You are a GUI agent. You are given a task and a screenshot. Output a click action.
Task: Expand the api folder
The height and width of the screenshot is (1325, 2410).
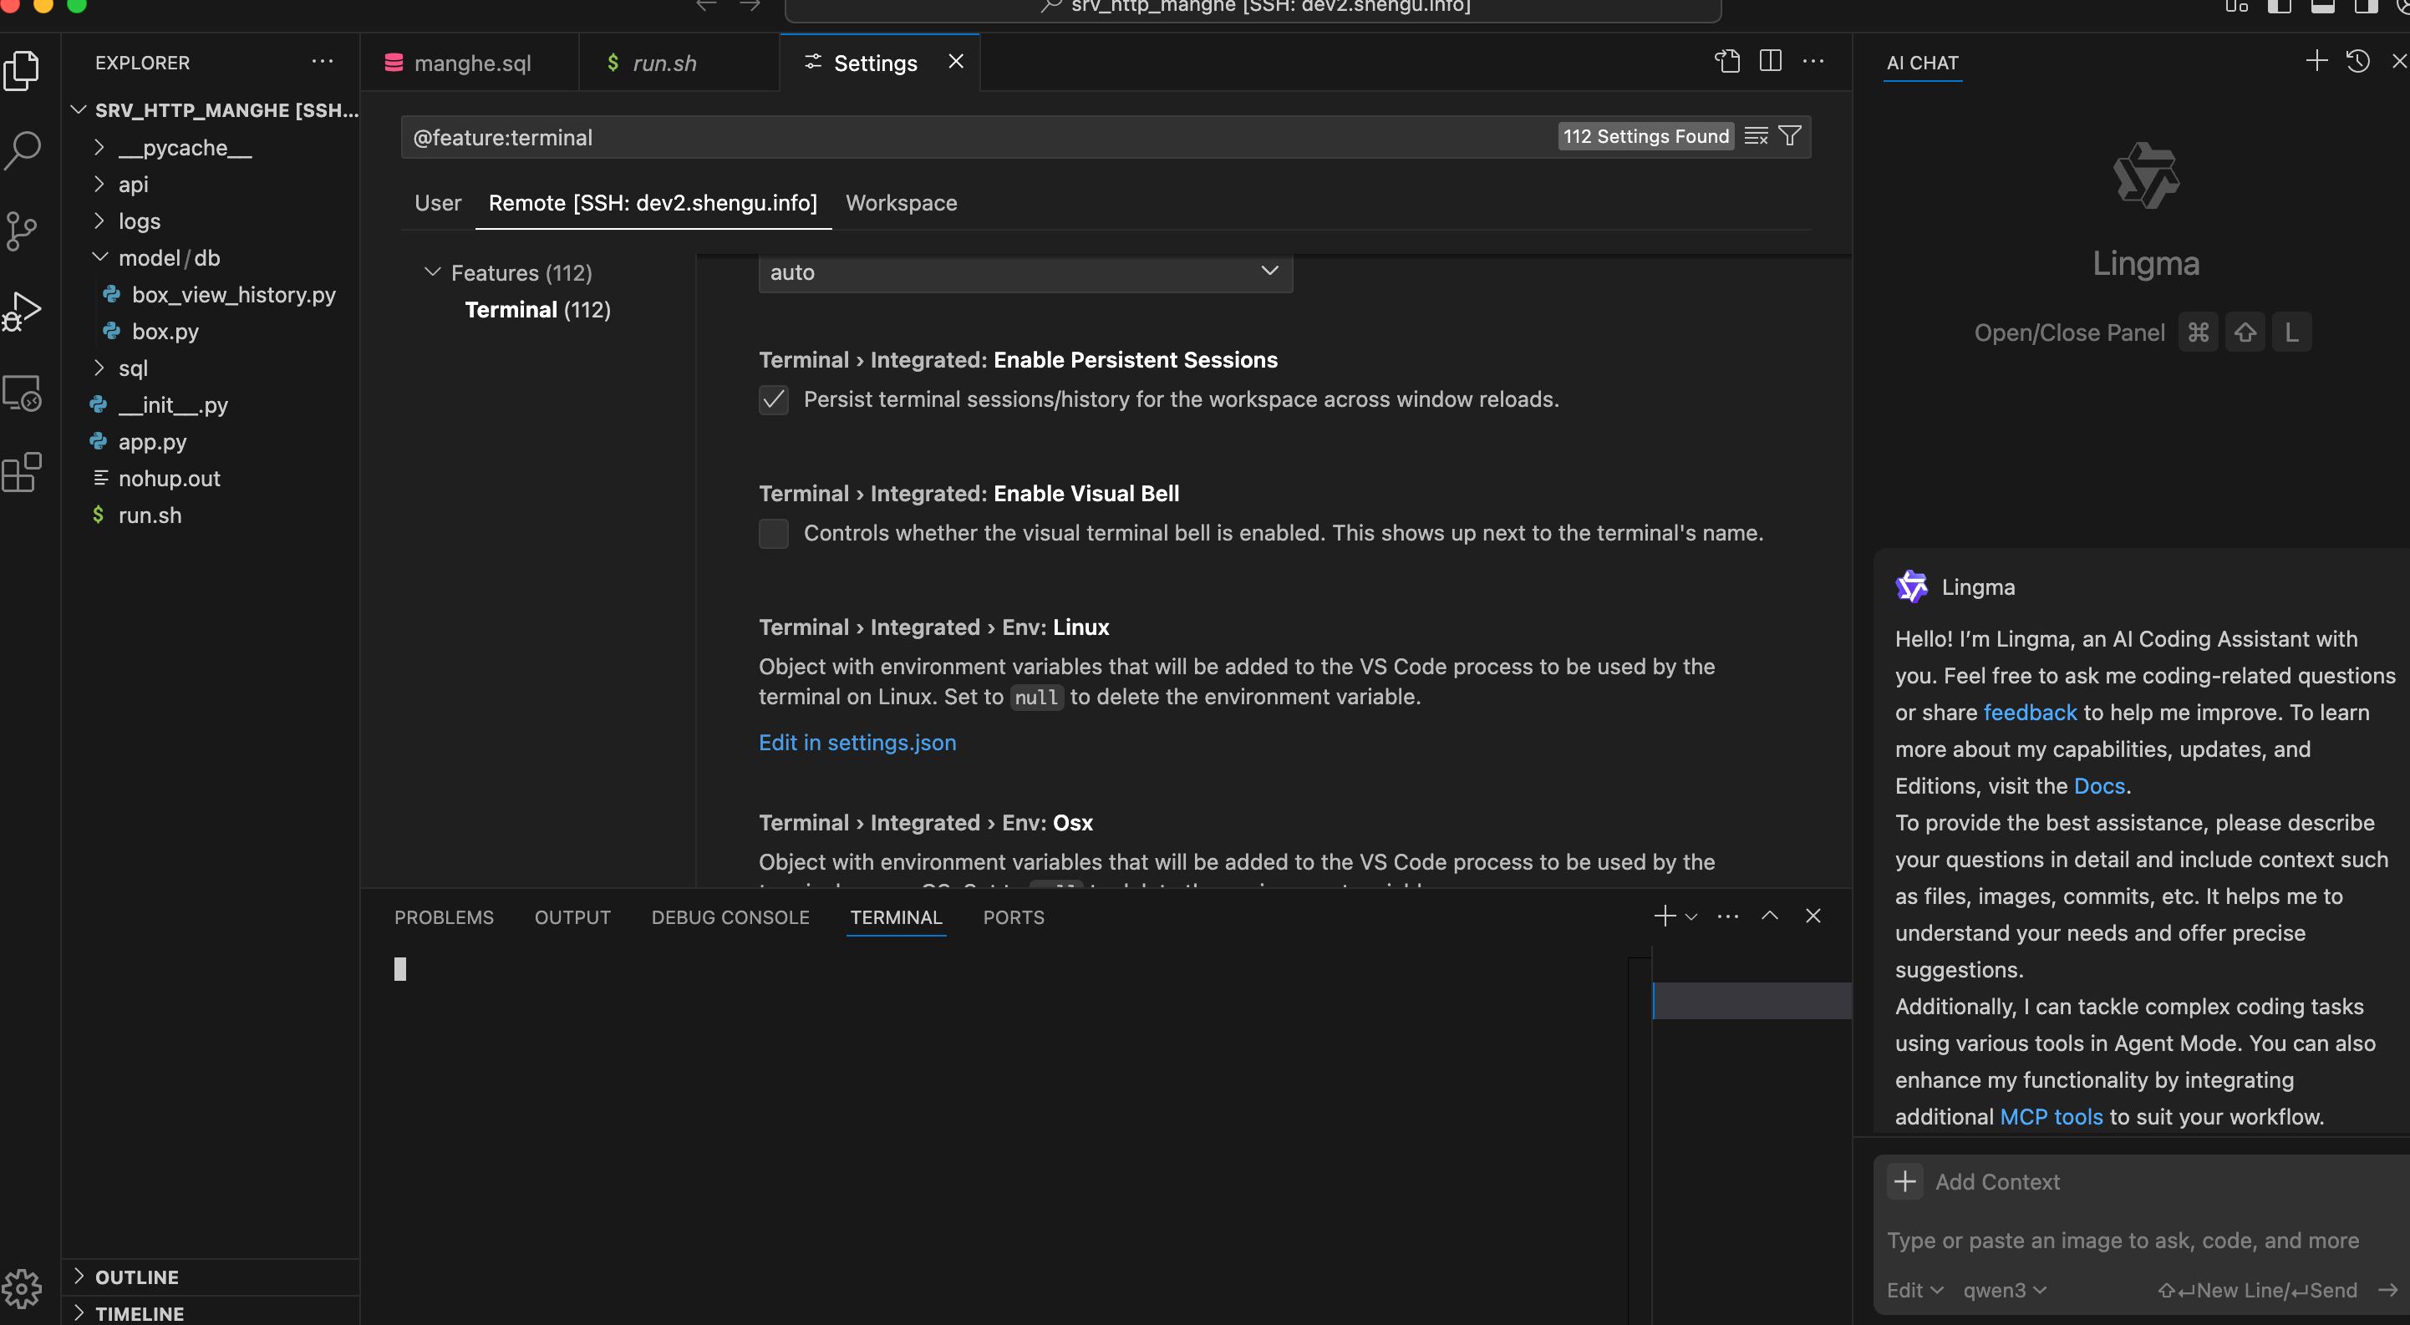(99, 184)
